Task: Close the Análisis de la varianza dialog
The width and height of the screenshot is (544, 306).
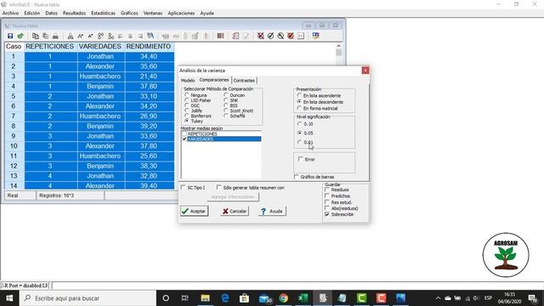Action: click(365, 71)
